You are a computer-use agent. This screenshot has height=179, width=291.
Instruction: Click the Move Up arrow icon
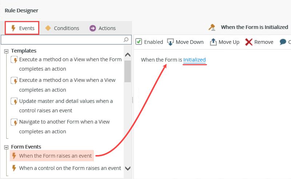click(x=213, y=42)
